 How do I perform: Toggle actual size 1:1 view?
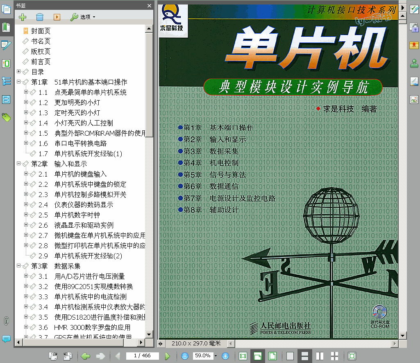(x=243, y=356)
